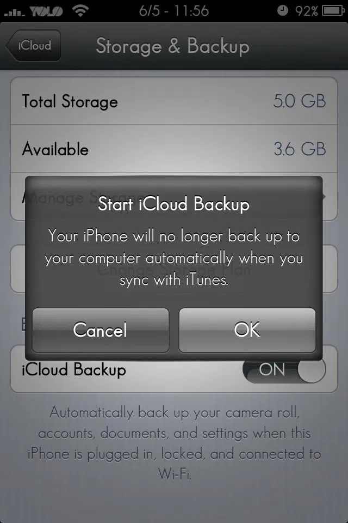Tap the Storage & Backup title
The image size is (348, 523).
[172, 46]
